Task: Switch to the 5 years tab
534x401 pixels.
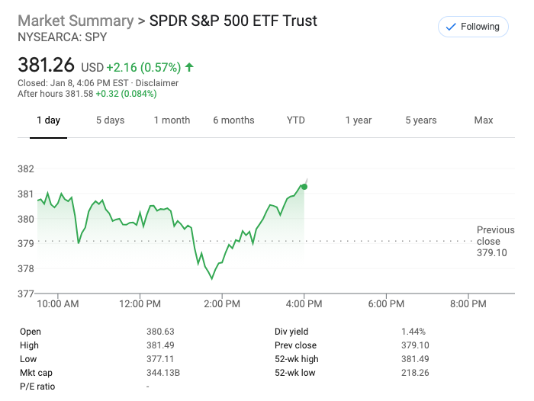Action: (421, 120)
